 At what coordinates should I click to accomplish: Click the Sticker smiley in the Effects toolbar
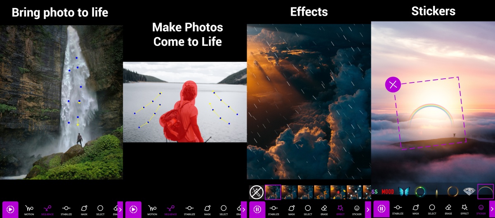(357, 209)
